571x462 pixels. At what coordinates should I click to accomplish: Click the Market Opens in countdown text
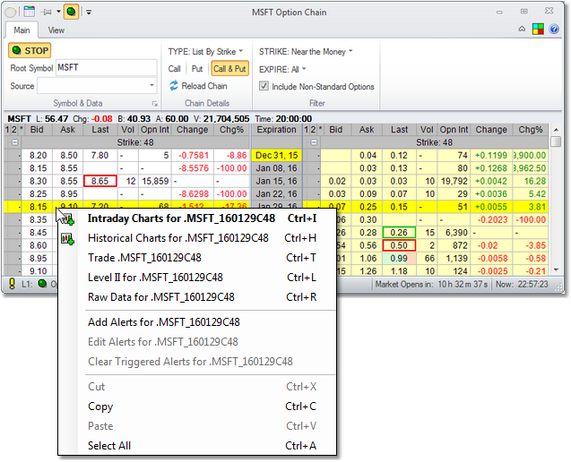pyautogui.click(x=431, y=284)
